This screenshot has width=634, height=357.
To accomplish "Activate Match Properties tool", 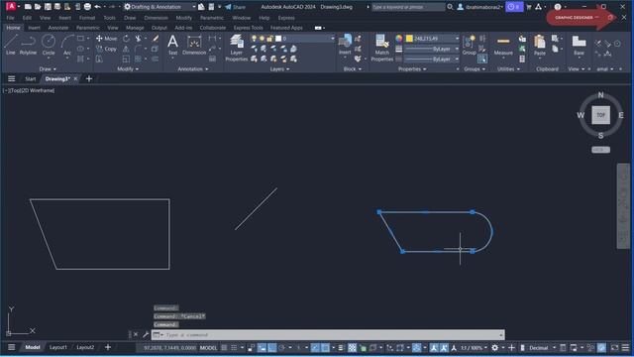I will point(381,48).
